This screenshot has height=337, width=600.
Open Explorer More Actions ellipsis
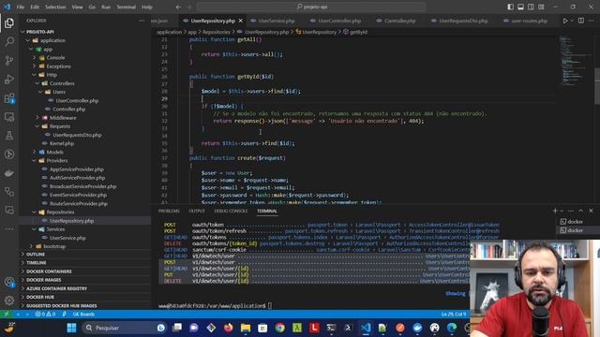click(x=142, y=21)
